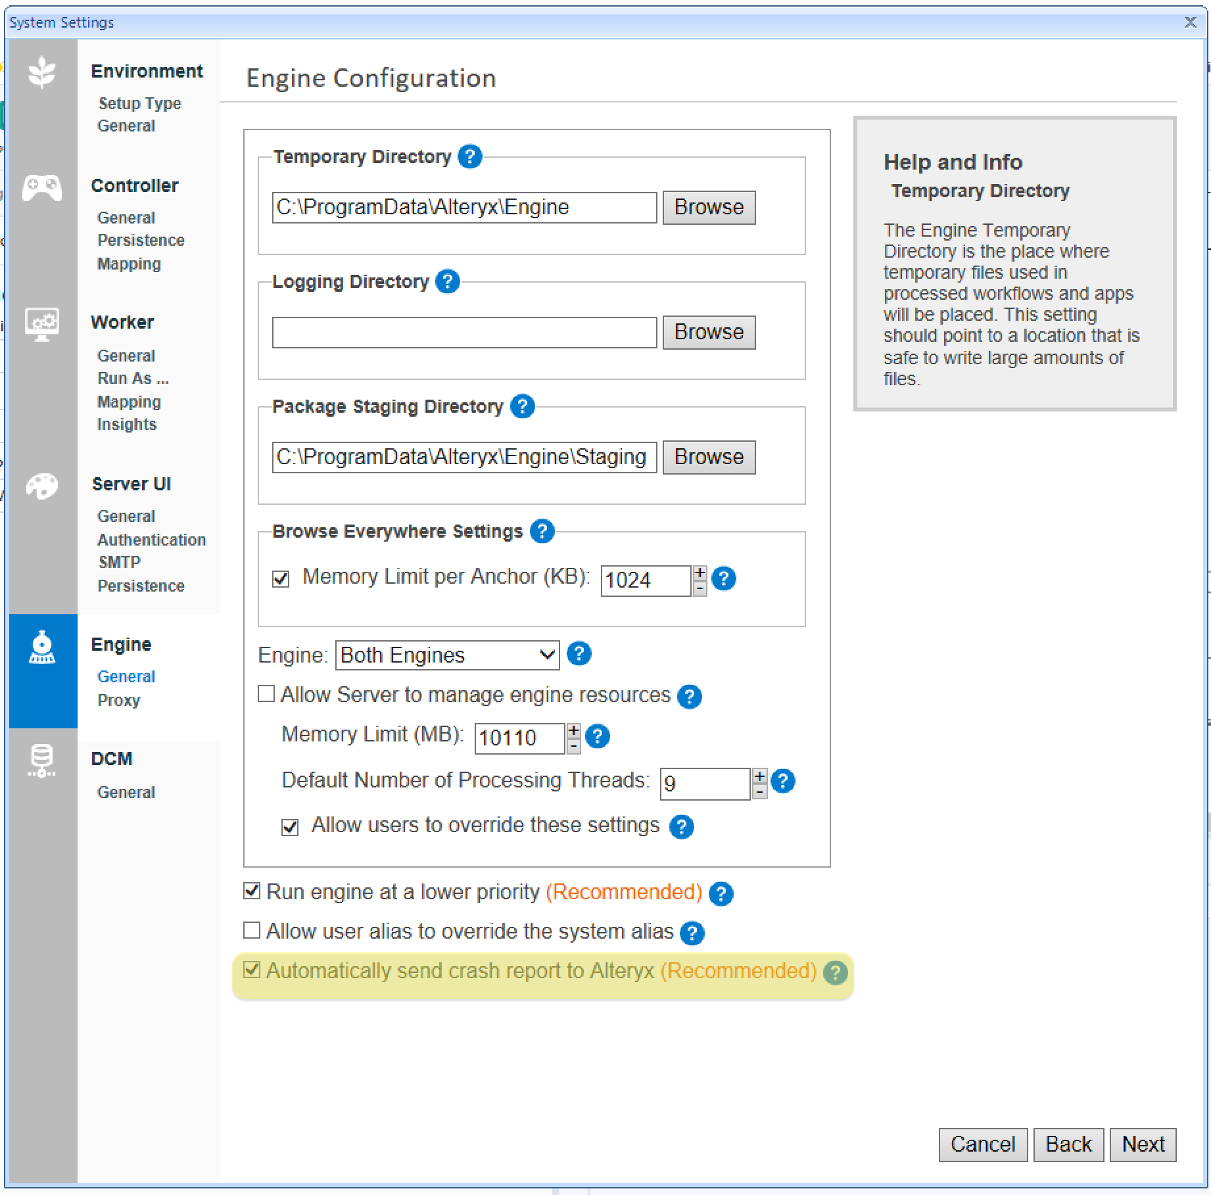The image size is (1211, 1195).
Task: Click the Temporary Directory help icon
Action: (x=469, y=157)
